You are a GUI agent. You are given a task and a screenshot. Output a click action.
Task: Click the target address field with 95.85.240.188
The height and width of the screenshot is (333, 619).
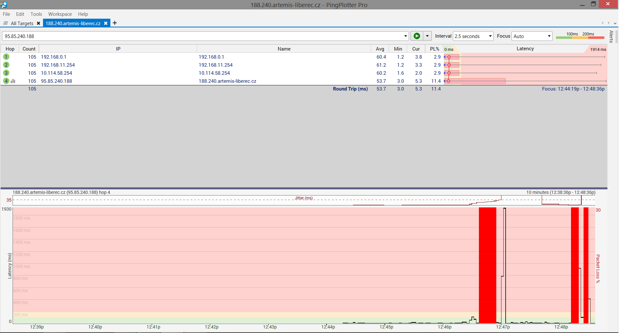203,36
